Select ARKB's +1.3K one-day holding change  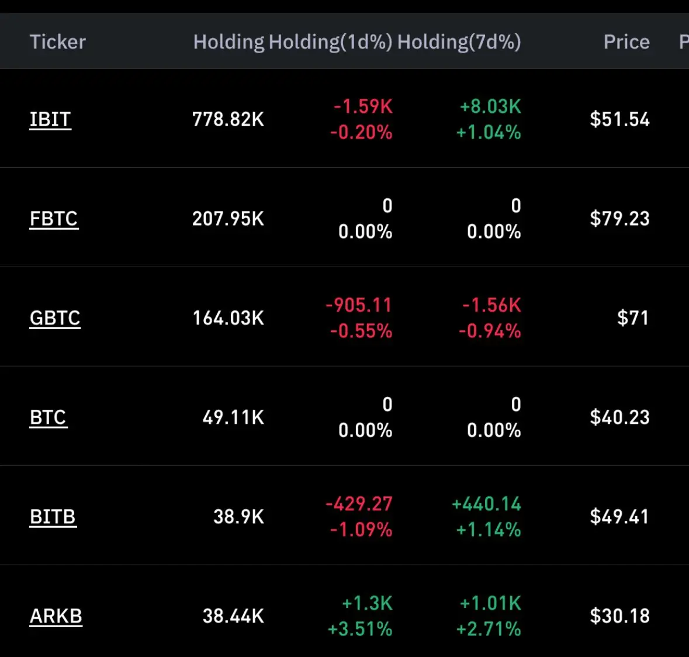367,603
